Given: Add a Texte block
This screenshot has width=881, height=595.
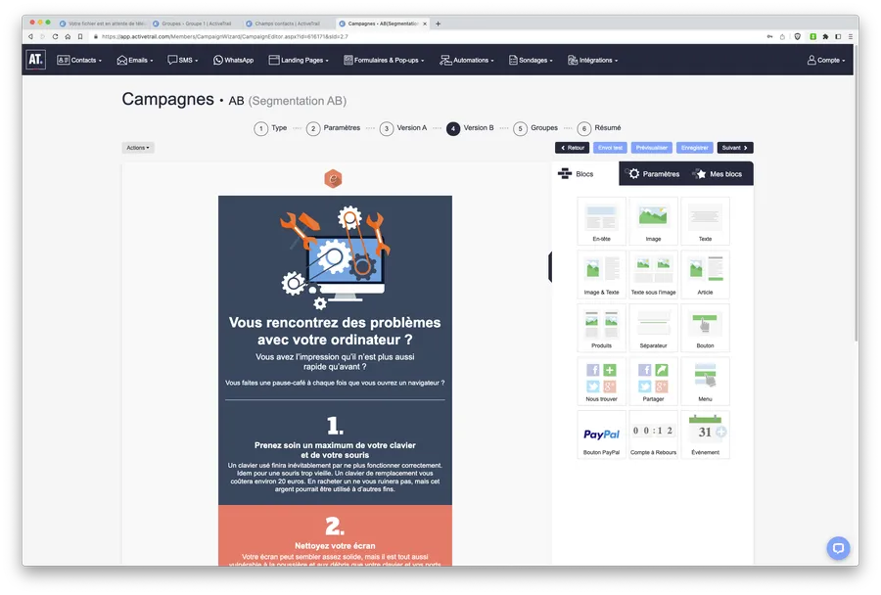Looking at the screenshot, I should pos(705,221).
